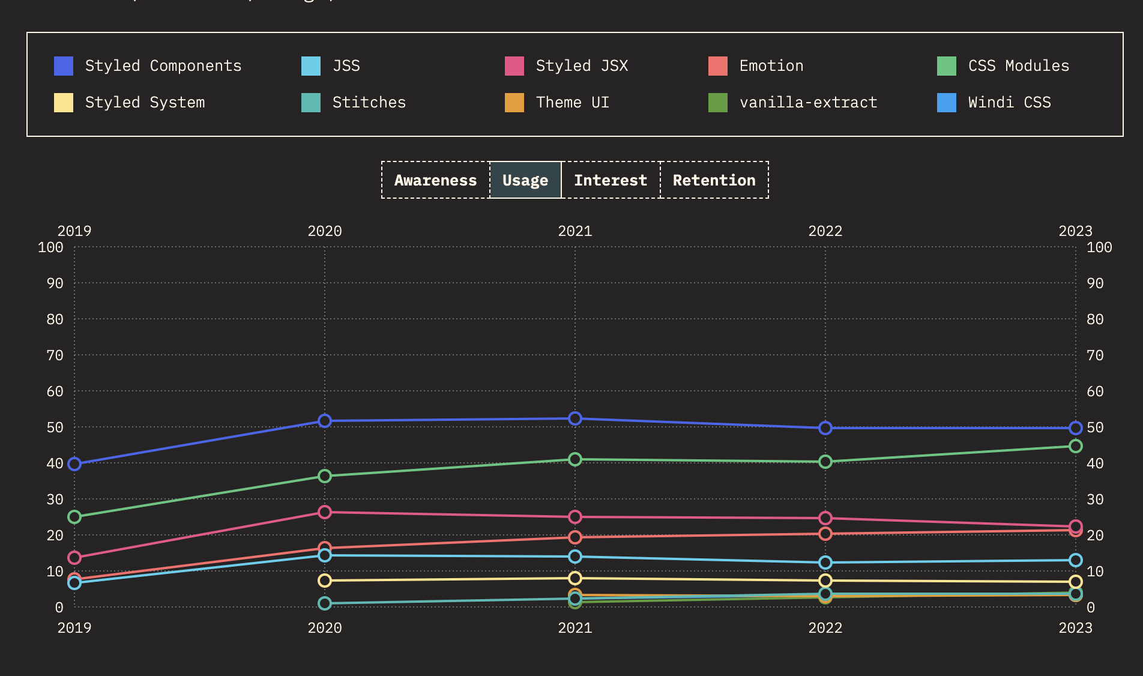Pick the "Emotion" legend label
Image resolution: width=1143 pixels, height=676 pixels.
(771, 66)
